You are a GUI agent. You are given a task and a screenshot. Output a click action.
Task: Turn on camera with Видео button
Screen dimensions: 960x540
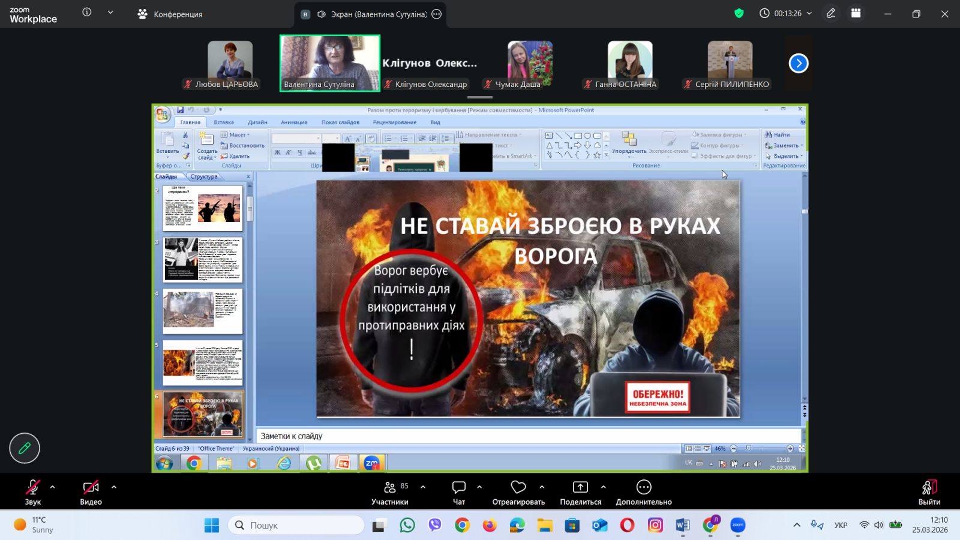pyautogui.click(x=91, y=488)
